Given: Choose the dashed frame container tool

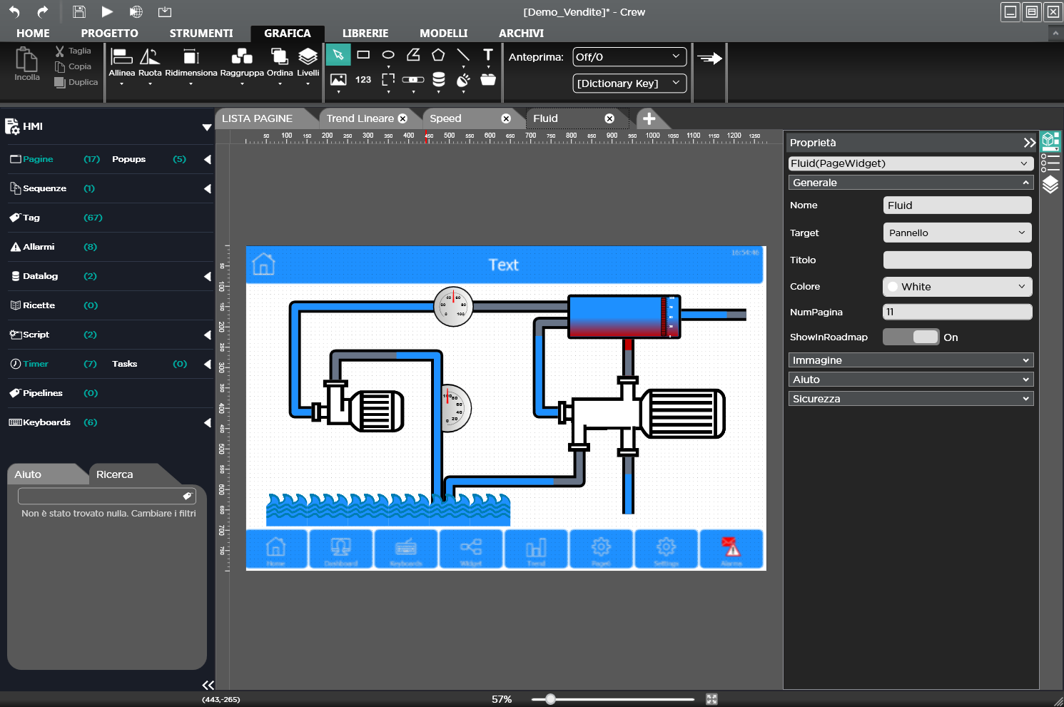Looking at the screenshot, I should point(388,80).
